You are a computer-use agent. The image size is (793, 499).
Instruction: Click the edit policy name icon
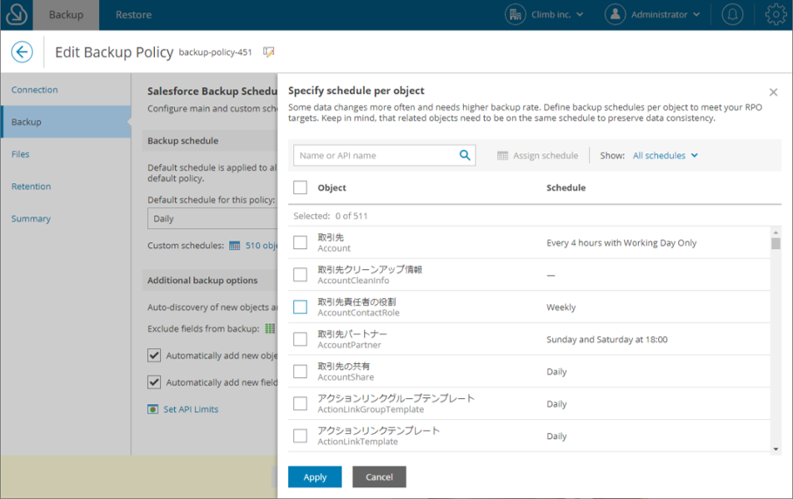269,51
